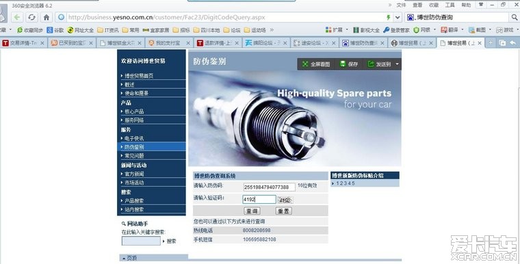Screen dimensions: 520x264
Task: Click the browser back arrow button
Action: [x=17, y=17]
